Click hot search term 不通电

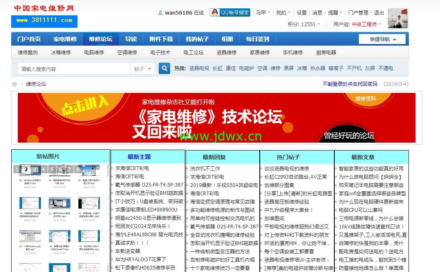pos(386,68)
